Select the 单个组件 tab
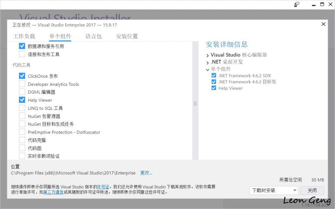 (60, 36)
